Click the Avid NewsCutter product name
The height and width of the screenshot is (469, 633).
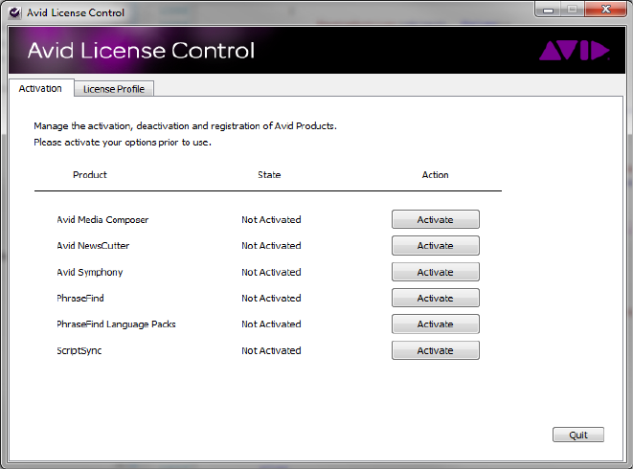pos(93,245)
